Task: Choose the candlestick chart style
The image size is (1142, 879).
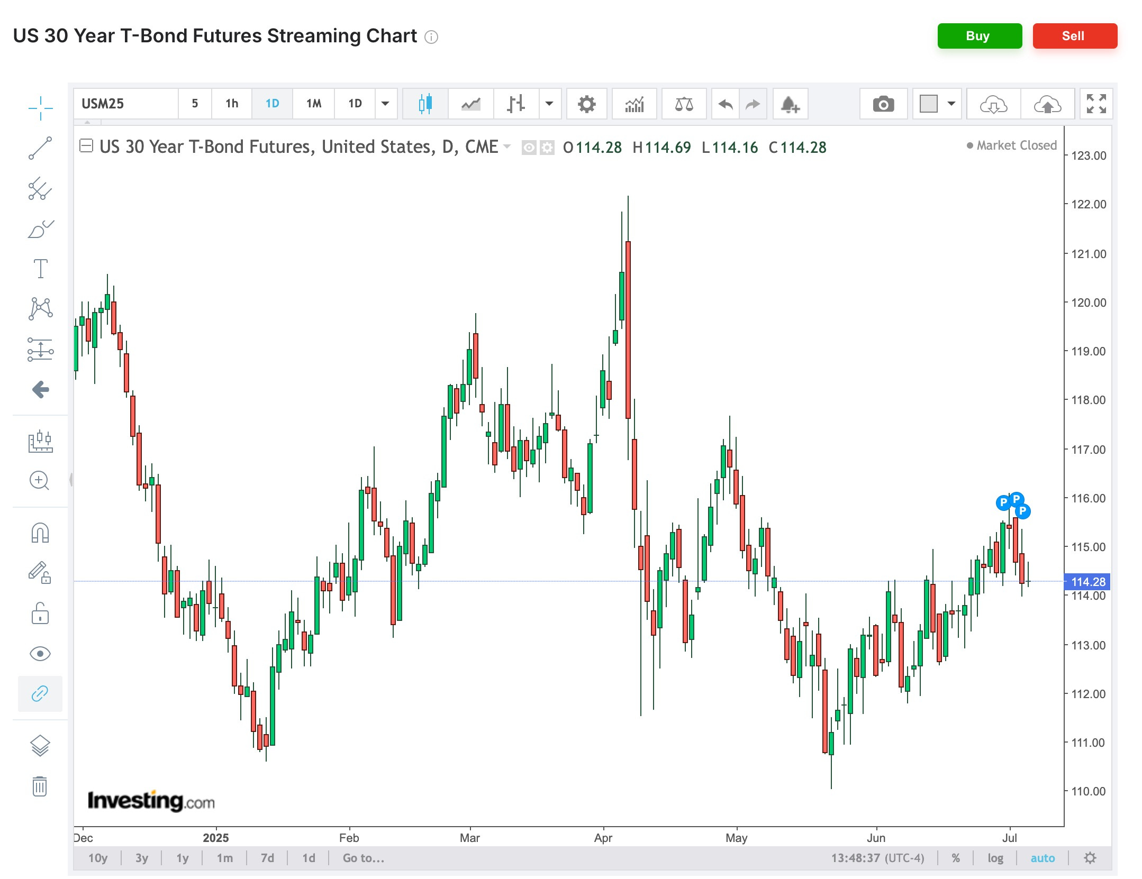Action: [425, 104]
